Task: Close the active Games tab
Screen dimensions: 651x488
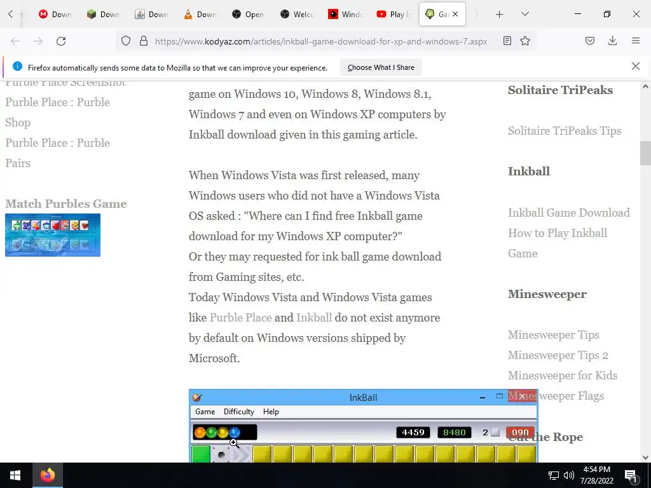Action: click(455, 14)
